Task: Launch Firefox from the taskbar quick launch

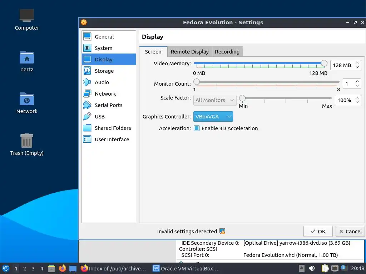Action: (x=62, y=268)
